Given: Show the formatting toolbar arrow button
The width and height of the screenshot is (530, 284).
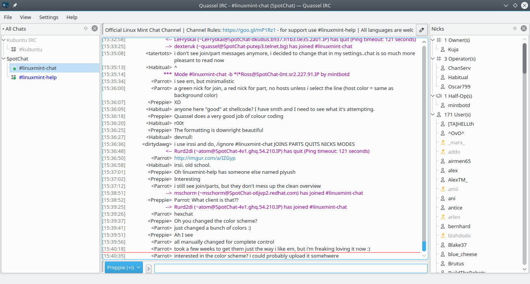Looking at the screenshot, I should [149, 268].
